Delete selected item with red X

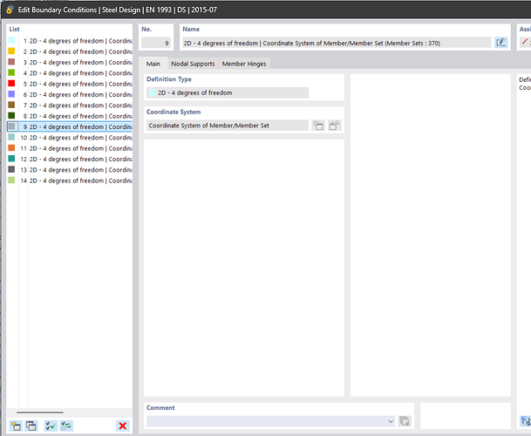pos(123,426)
